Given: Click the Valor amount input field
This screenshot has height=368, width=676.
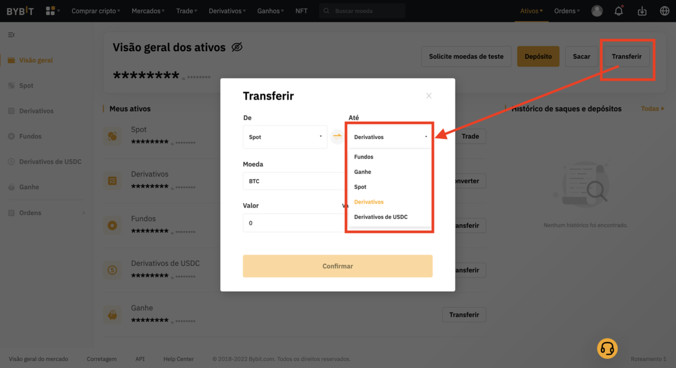Looking at the screenshot, I should pyautogui.click(x=294, y=223).
